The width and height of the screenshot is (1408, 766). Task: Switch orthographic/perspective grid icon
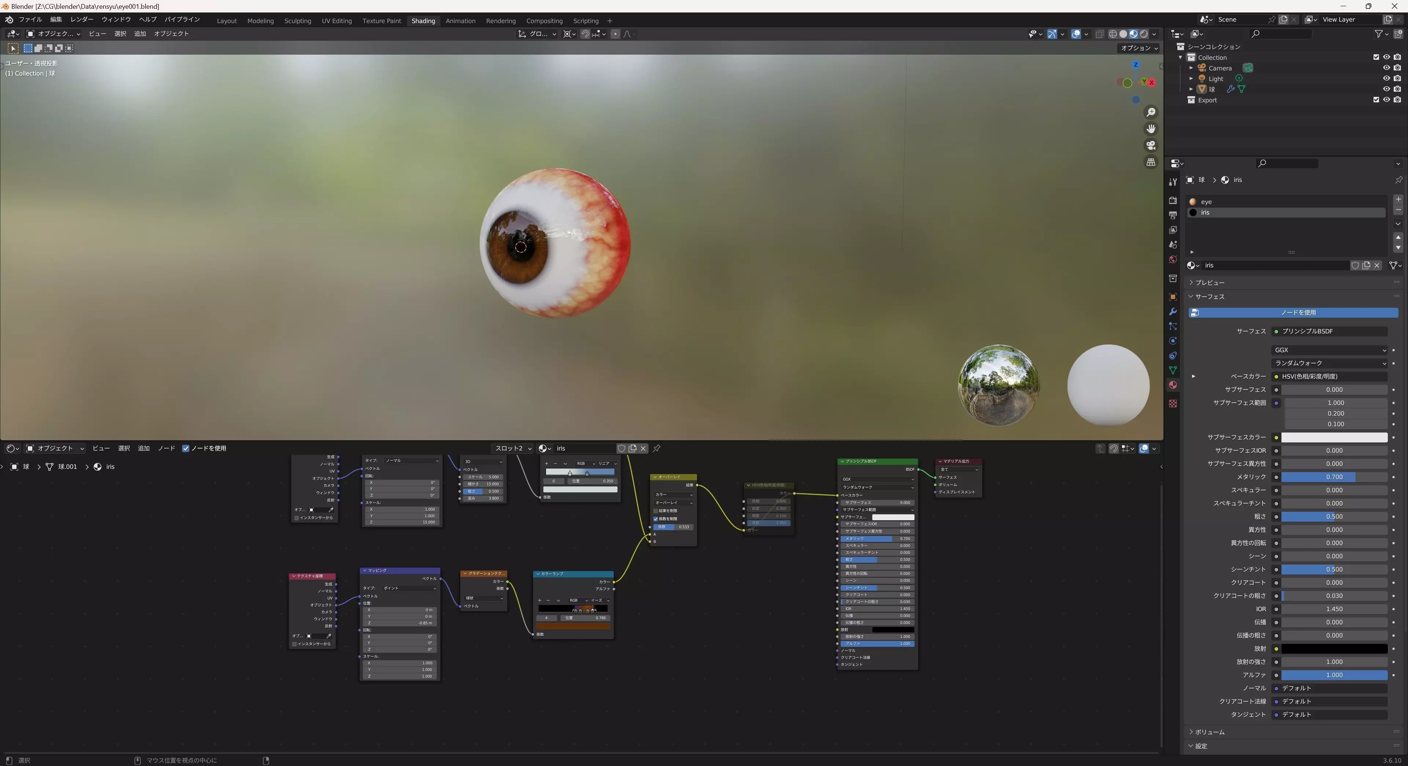1151,163
